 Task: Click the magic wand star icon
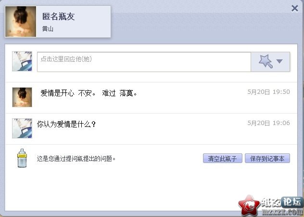[266, 61]
